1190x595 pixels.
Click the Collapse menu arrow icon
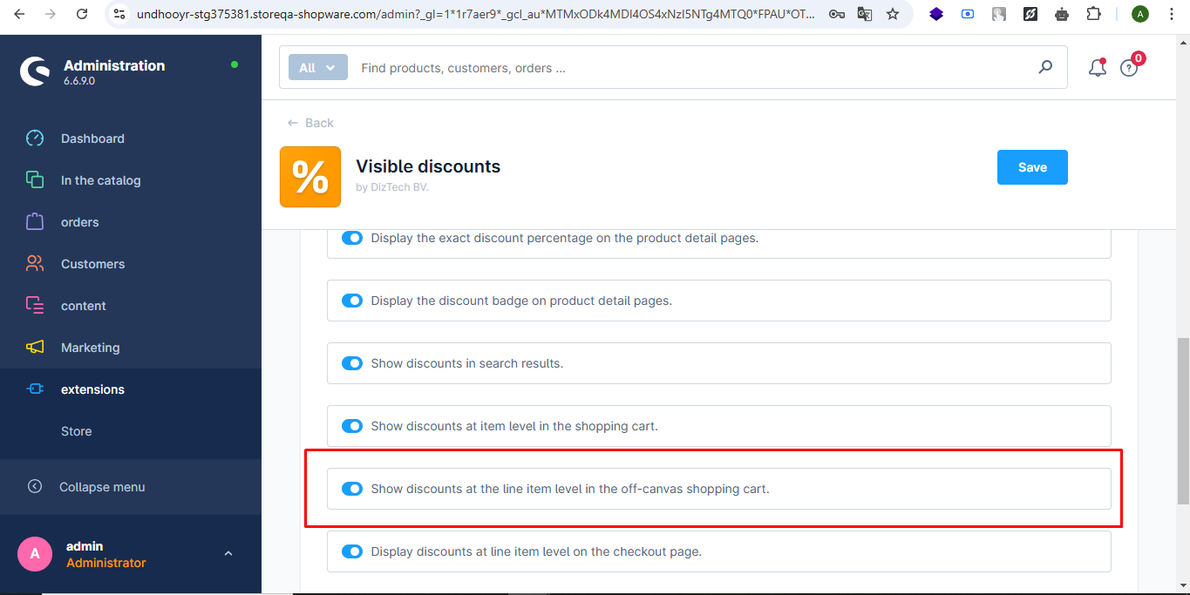35,487
